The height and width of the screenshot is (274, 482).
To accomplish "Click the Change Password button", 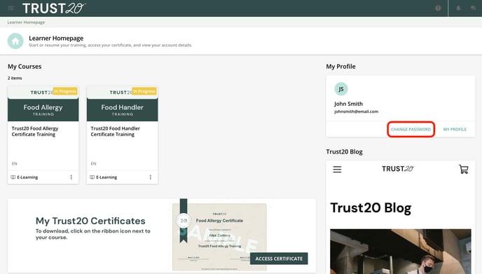I will pyautogui.click(x=411, y=130).
